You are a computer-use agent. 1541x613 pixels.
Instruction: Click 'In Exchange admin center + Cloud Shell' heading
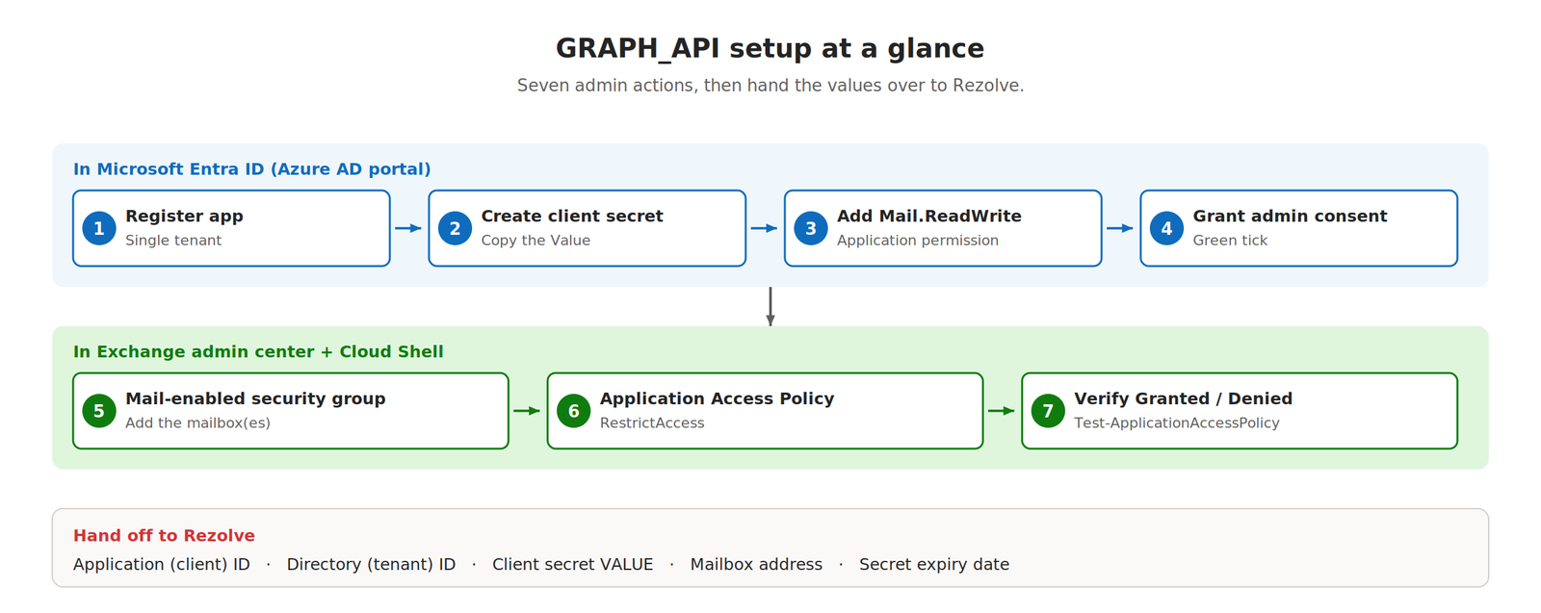point(258,352)
